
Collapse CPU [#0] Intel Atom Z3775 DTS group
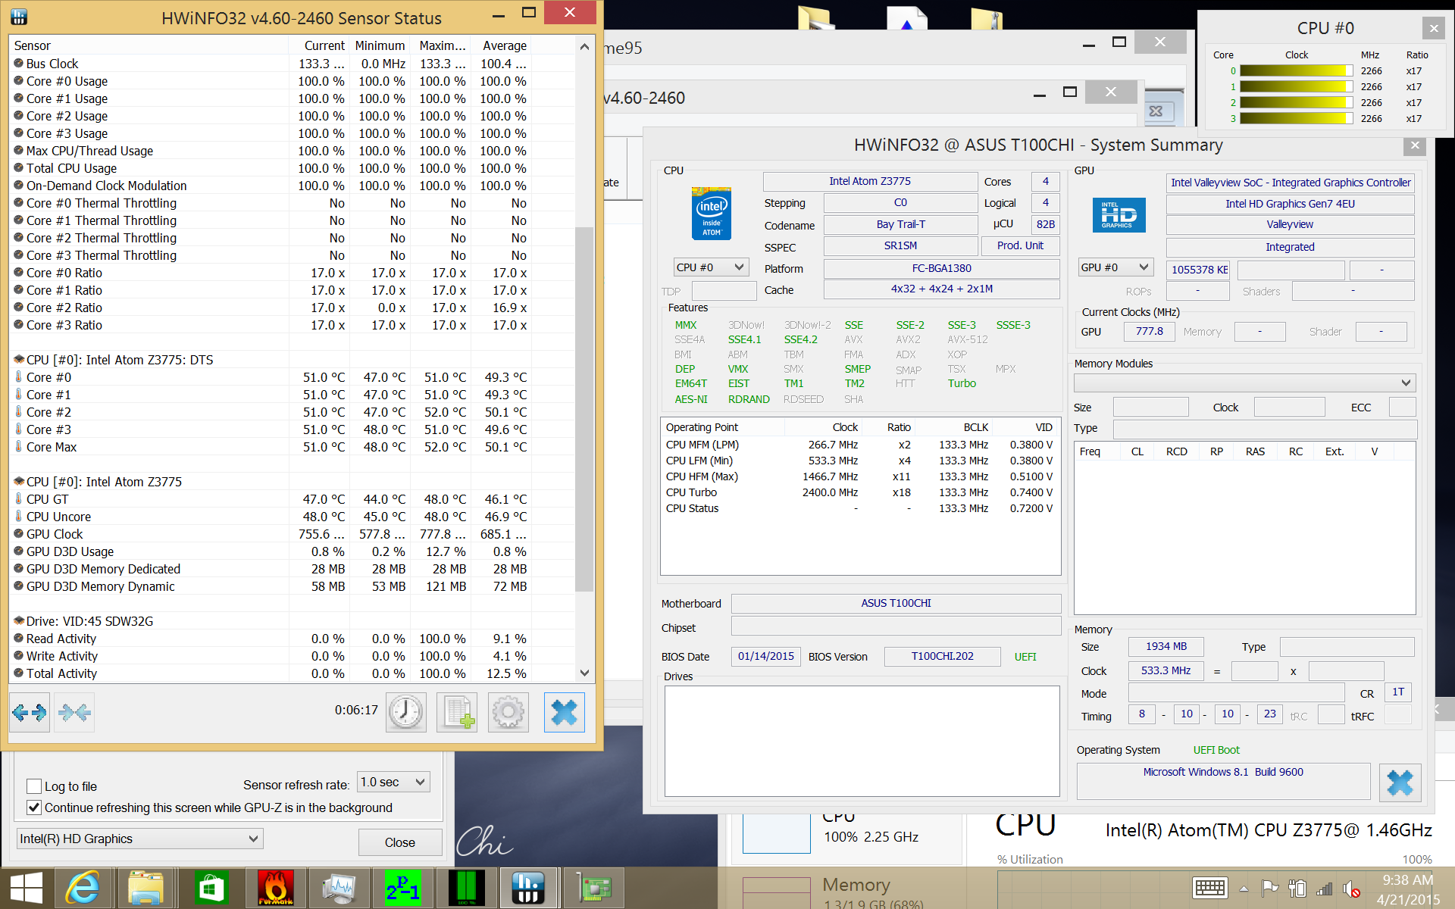coord(19,360)
